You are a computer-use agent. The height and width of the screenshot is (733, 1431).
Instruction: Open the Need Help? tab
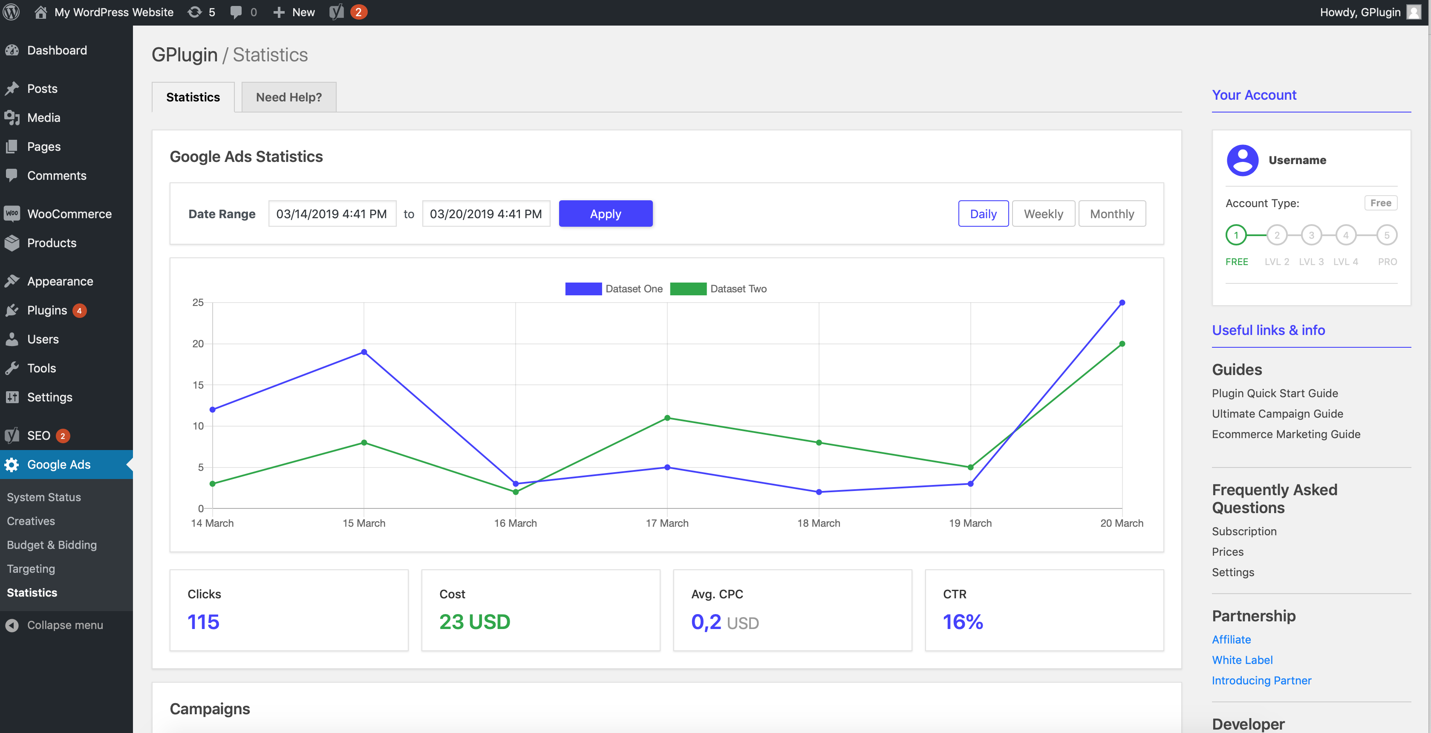289,97
